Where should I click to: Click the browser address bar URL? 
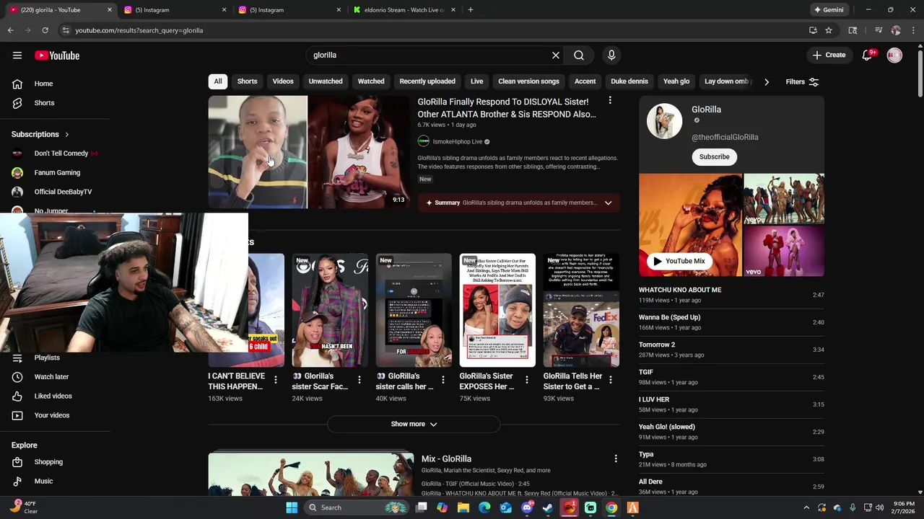tap(139, 30)
